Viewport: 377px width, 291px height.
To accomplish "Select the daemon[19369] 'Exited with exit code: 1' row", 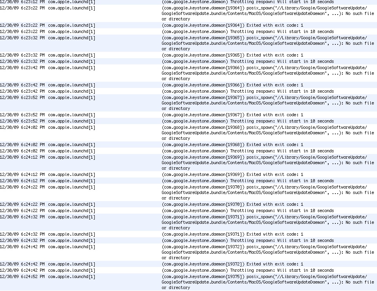I will (x=189, y=174).
